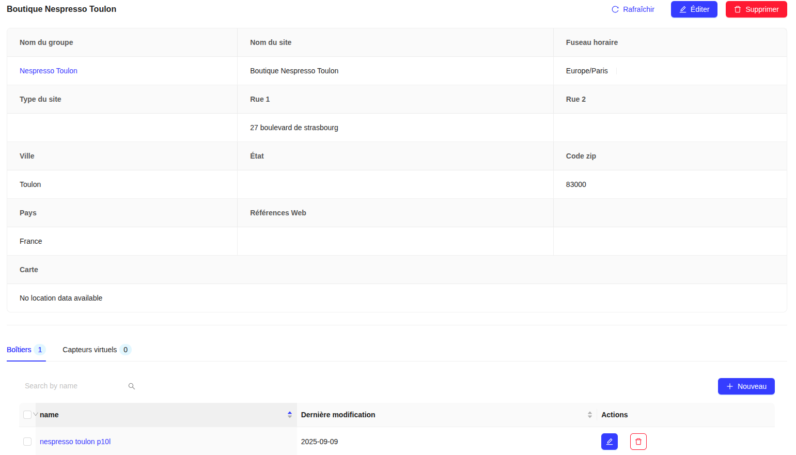Check the nespresso toulon p10l row checkbox
Screen dimensions: 796x455
click(27, 442)
